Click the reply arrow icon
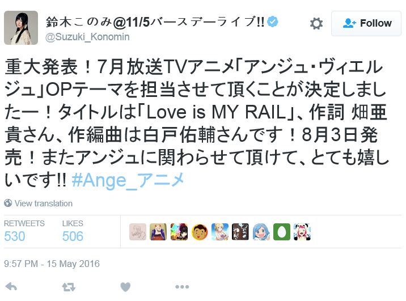 (11, 287)
